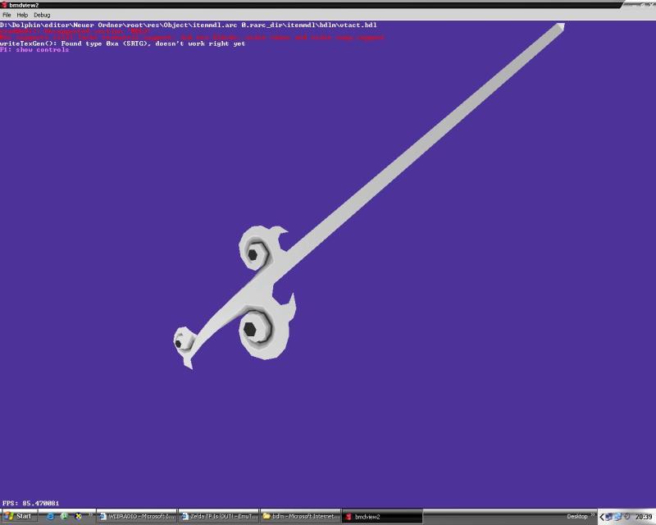656x525 pixels.
Task: Click the writeTexGen() warning message line
Action: coord(122,43)
